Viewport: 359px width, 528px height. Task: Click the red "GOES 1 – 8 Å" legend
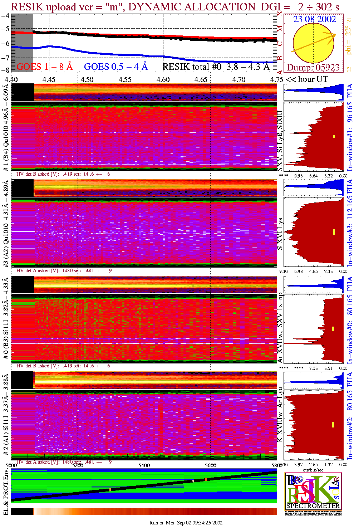(x=44, y=67)
